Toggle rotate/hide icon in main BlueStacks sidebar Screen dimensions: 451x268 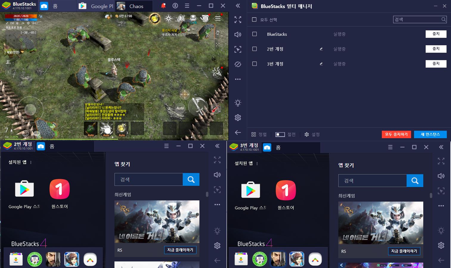238,64
